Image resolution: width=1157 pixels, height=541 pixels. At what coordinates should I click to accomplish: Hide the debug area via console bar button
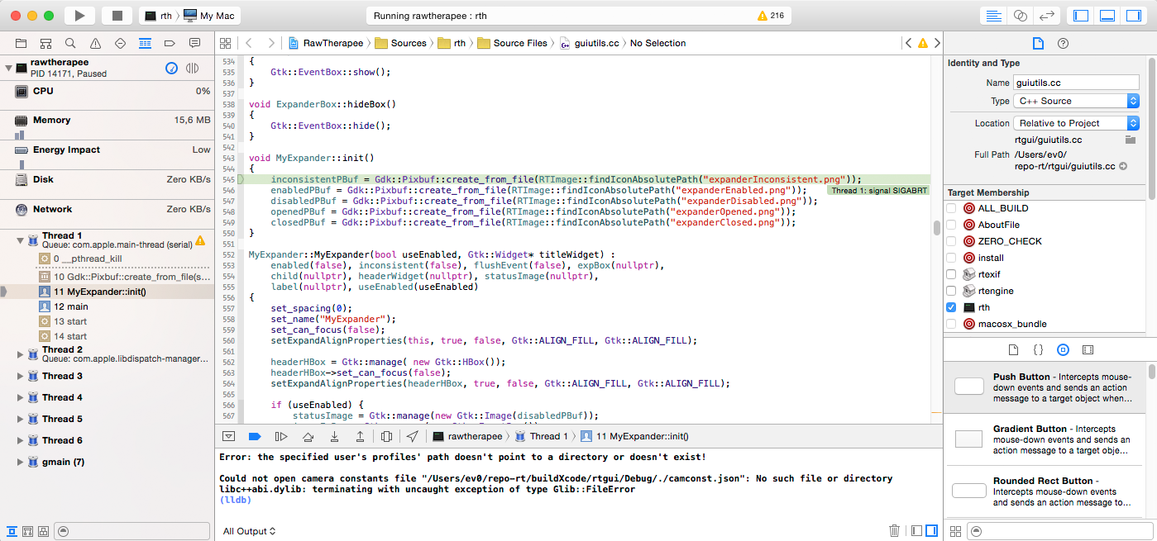coord(229,436)
